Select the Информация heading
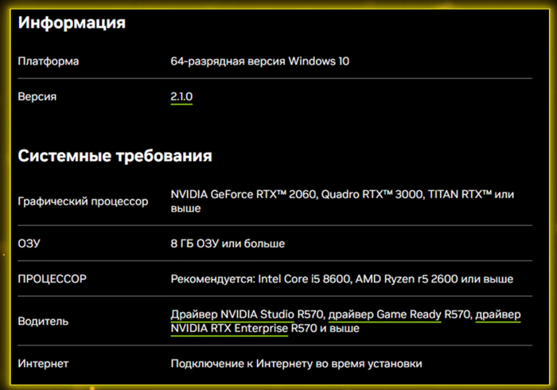The width and height of the screenshot is (557, 390). point(72,23)
